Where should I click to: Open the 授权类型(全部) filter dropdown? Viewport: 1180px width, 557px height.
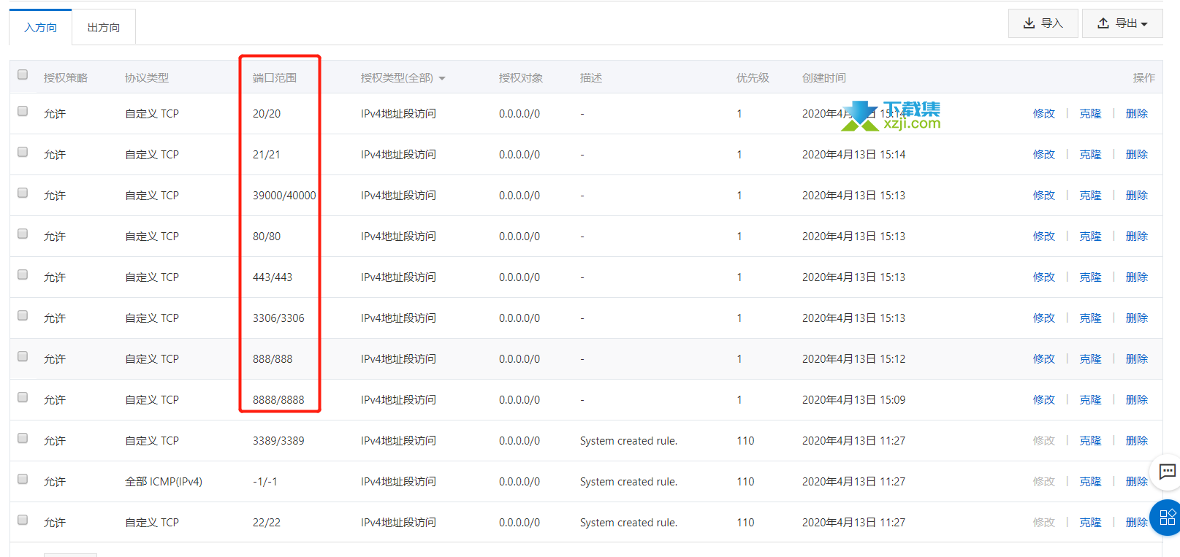pyautogui.click(x=403, y=78)
